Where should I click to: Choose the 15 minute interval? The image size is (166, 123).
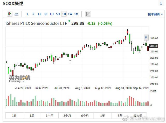click(39, 14)
